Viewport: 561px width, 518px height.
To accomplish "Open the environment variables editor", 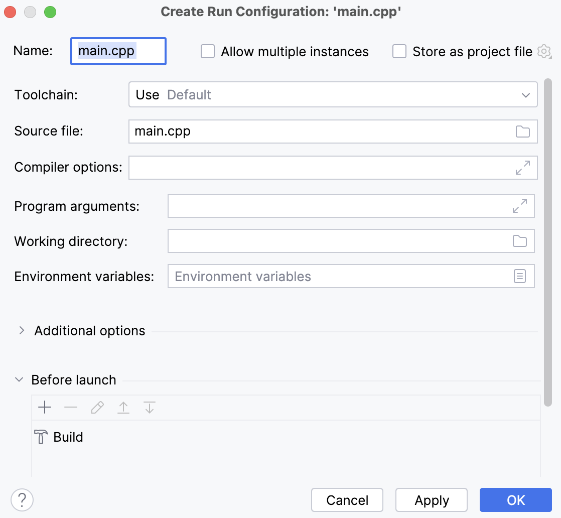I will [x=520, y=276].
